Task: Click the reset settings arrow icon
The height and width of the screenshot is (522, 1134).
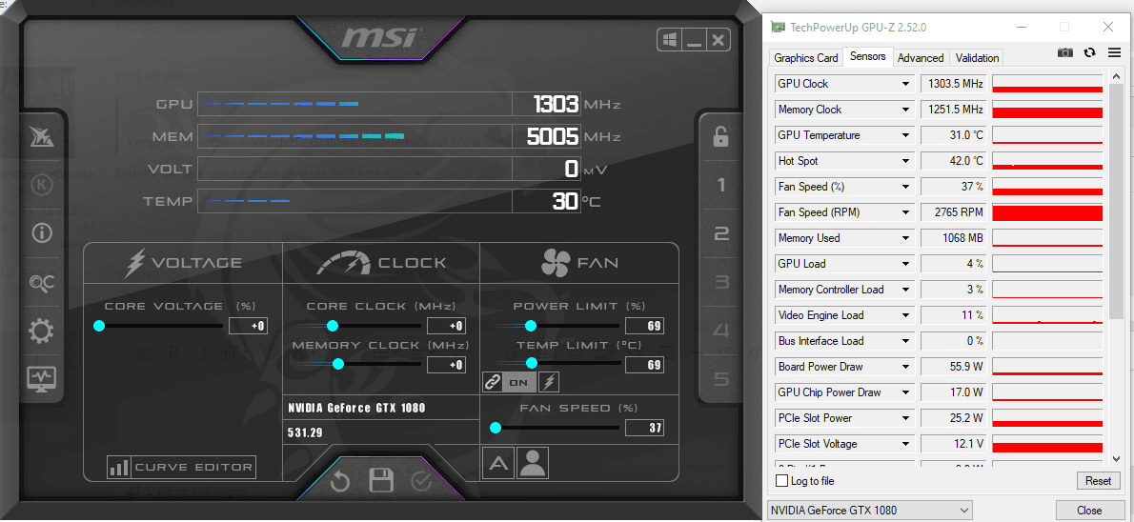Action: tap(340, 481)
